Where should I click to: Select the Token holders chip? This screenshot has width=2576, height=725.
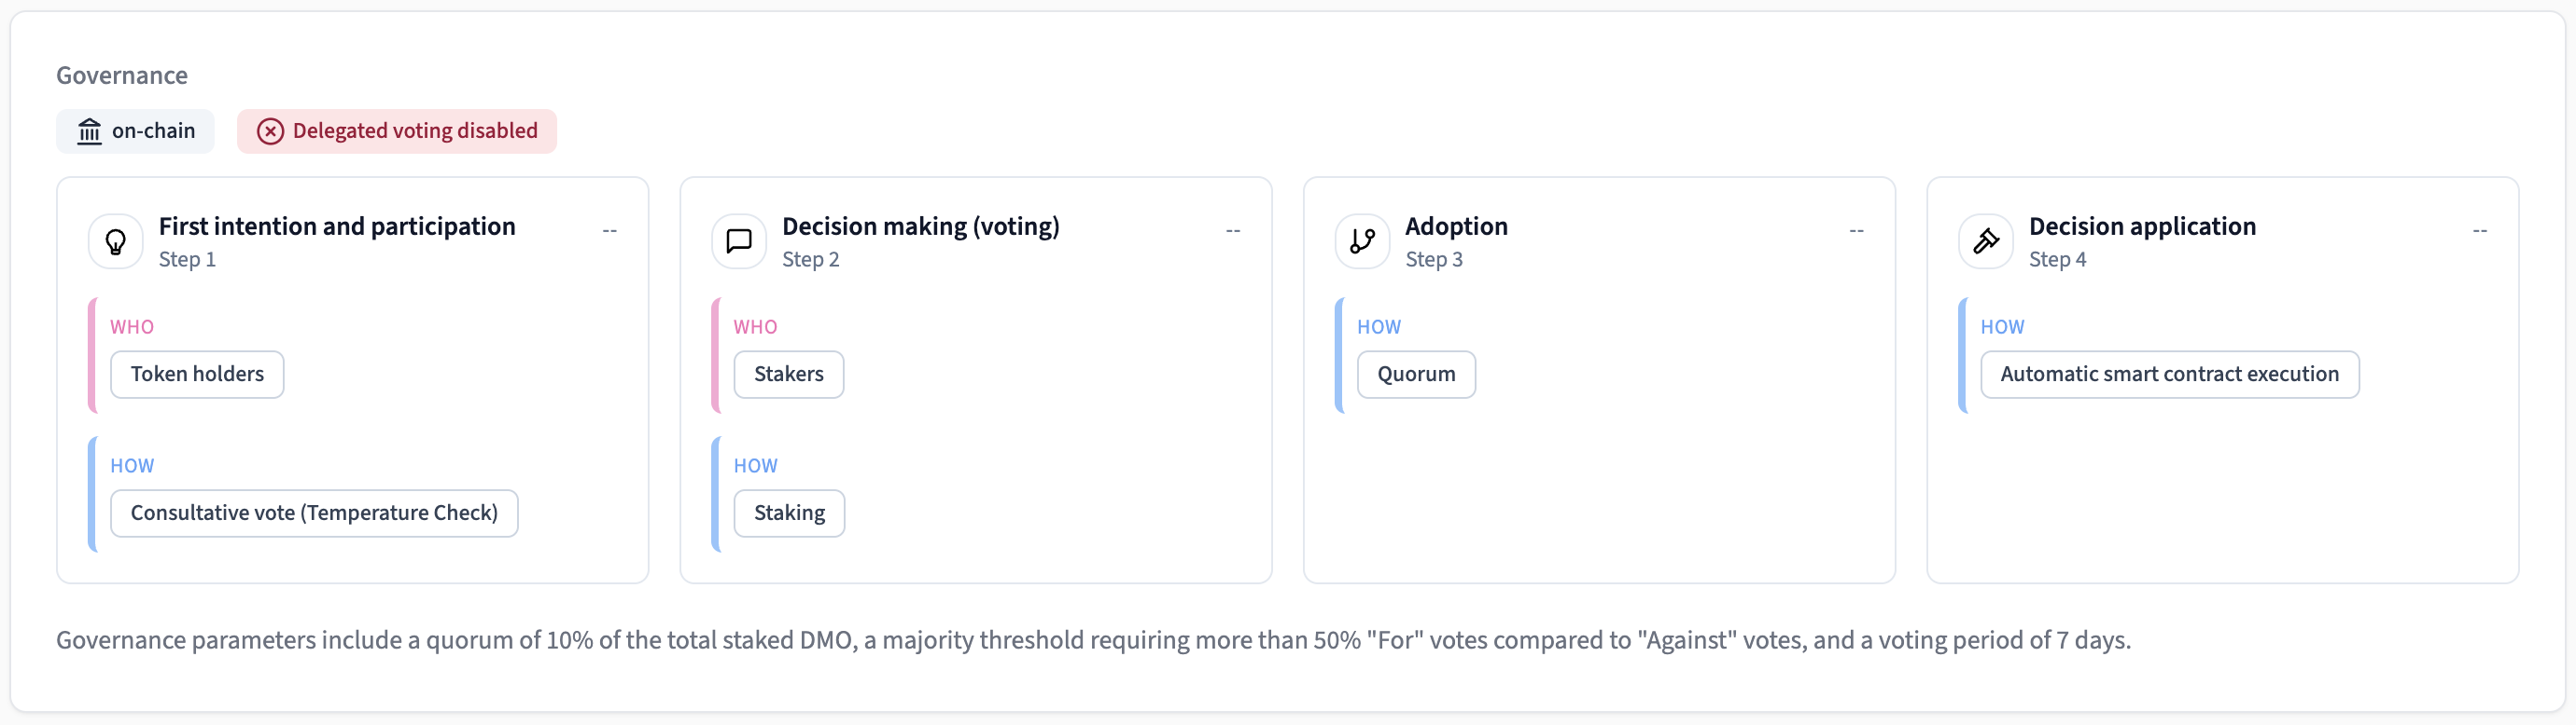pos(197,375)
